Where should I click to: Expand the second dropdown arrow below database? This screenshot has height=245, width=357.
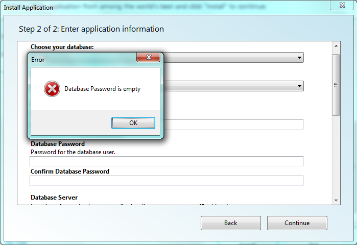point(299,86)
